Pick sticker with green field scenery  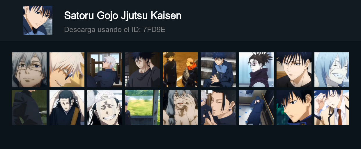pos(143,108)
